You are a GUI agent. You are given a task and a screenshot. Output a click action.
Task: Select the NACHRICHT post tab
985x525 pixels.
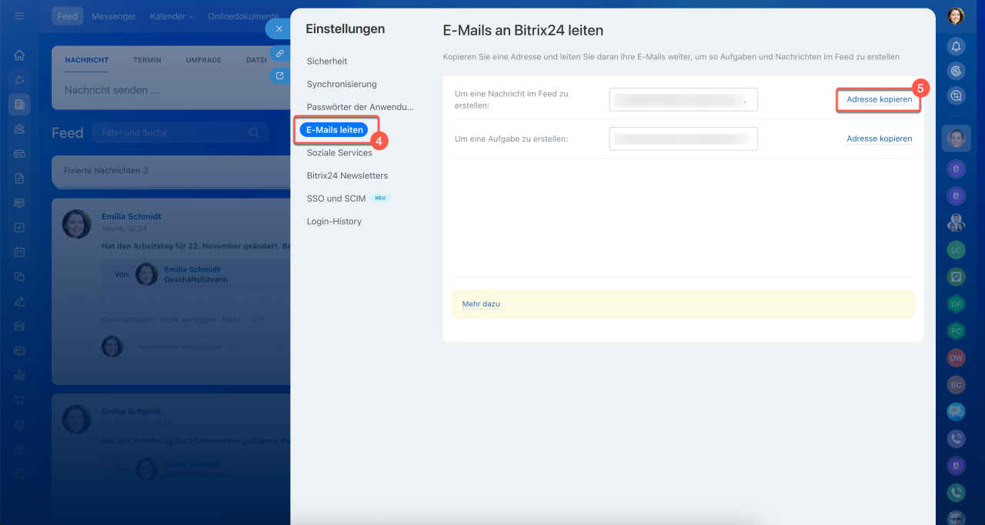(x=87, y=60)
